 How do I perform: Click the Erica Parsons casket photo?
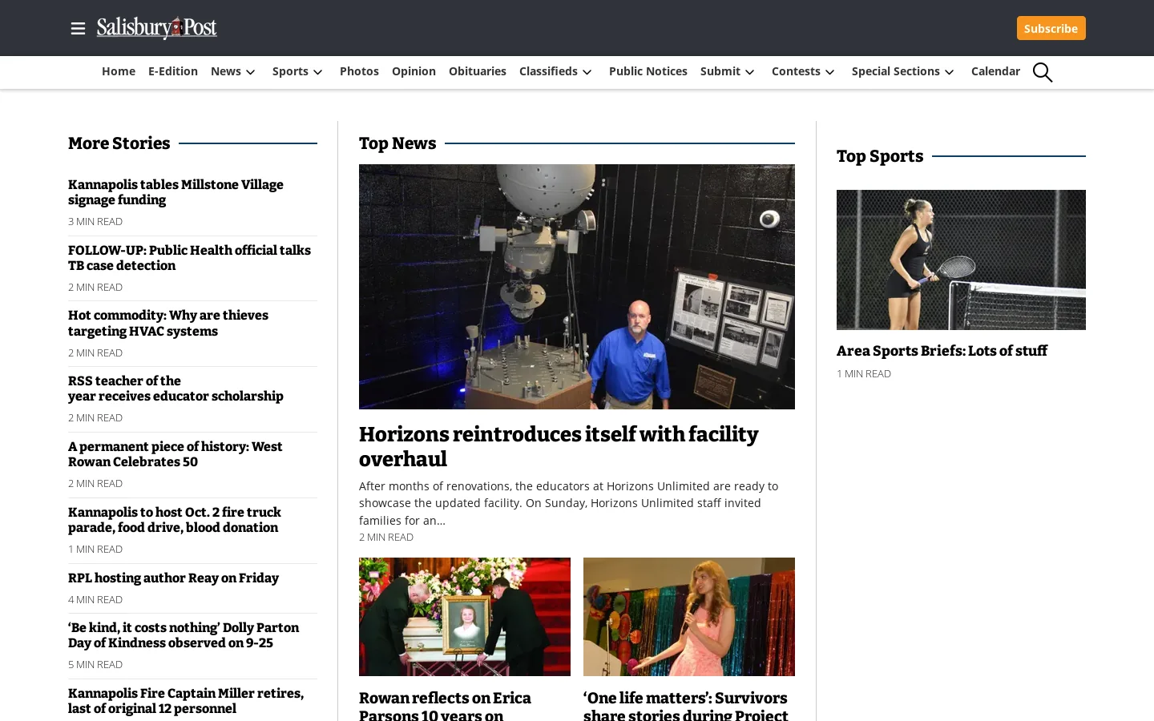[465, 617]
